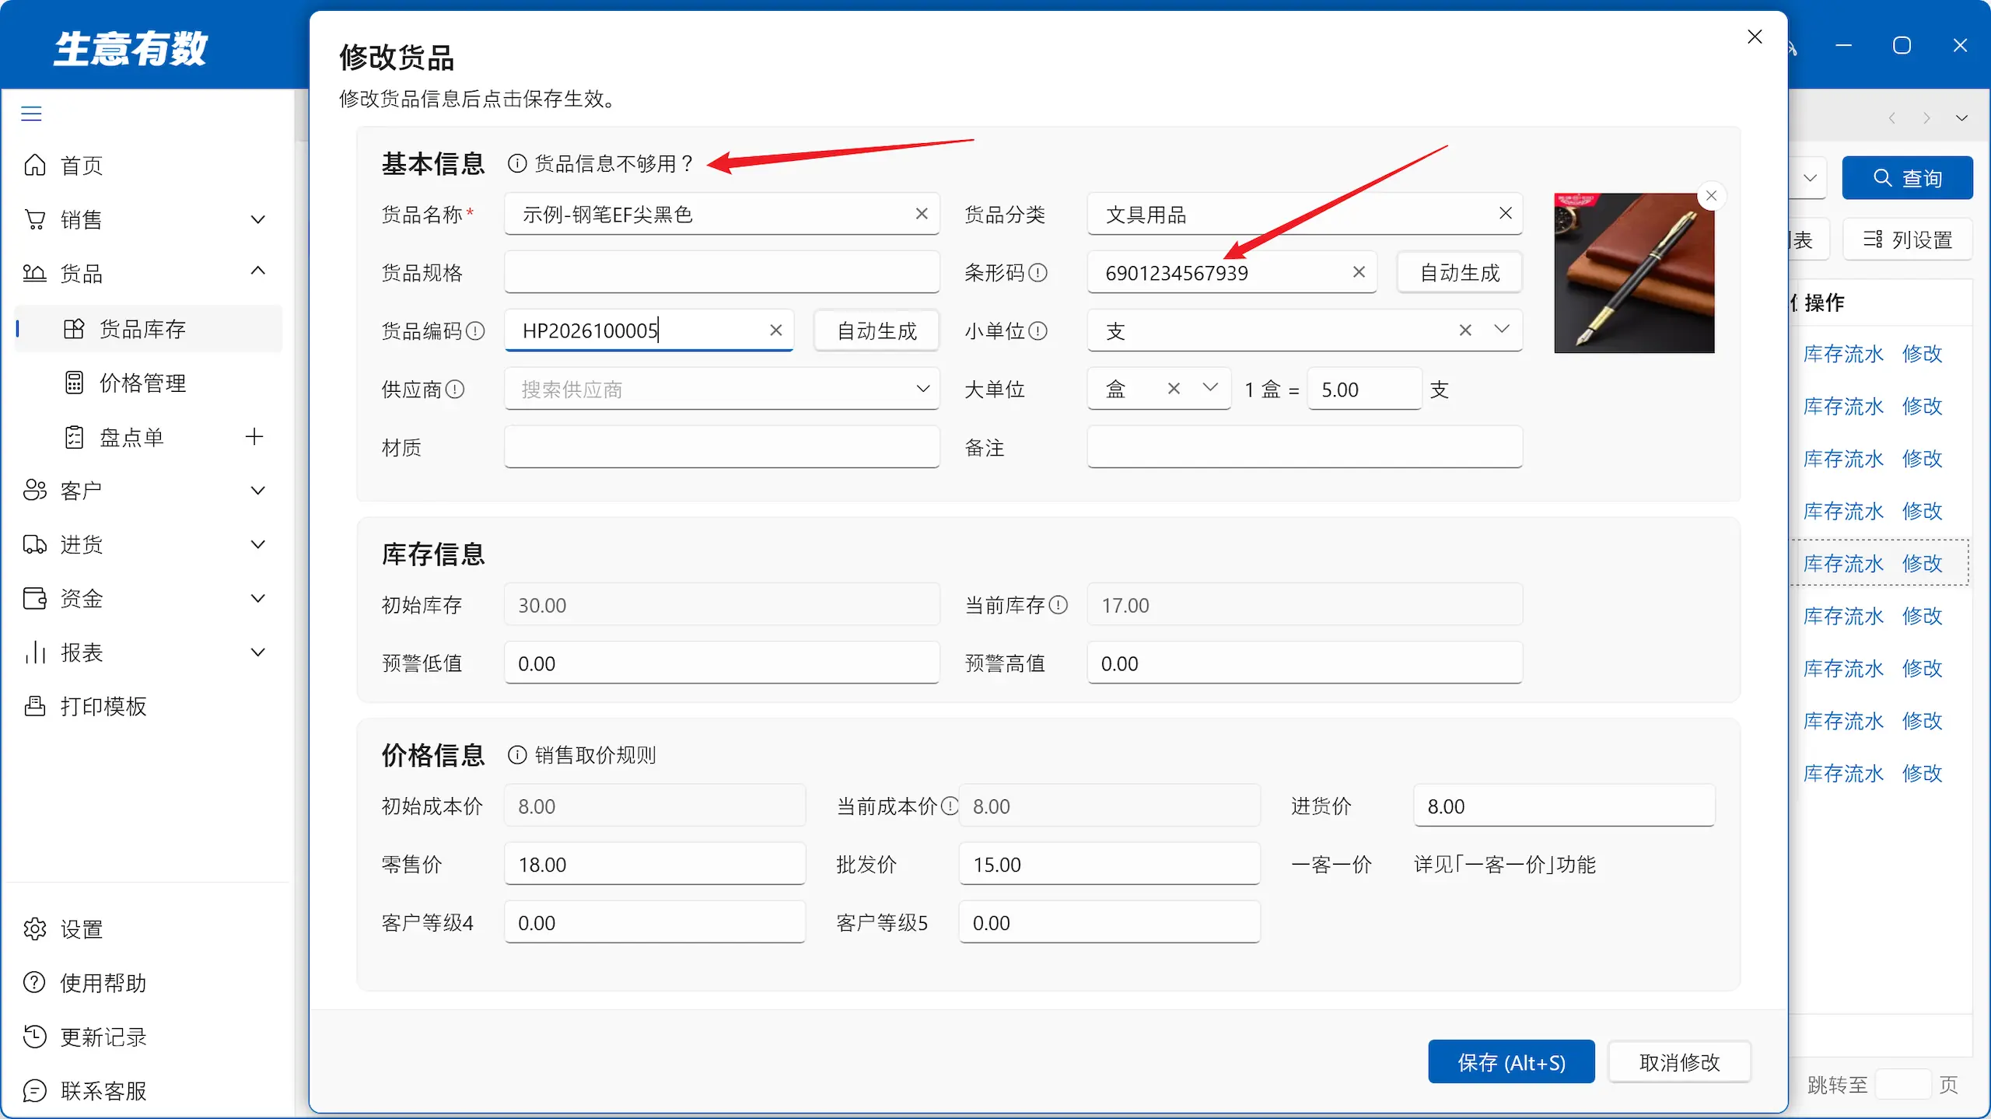Clear the barcode 条形码 field

coord(1359,272)
